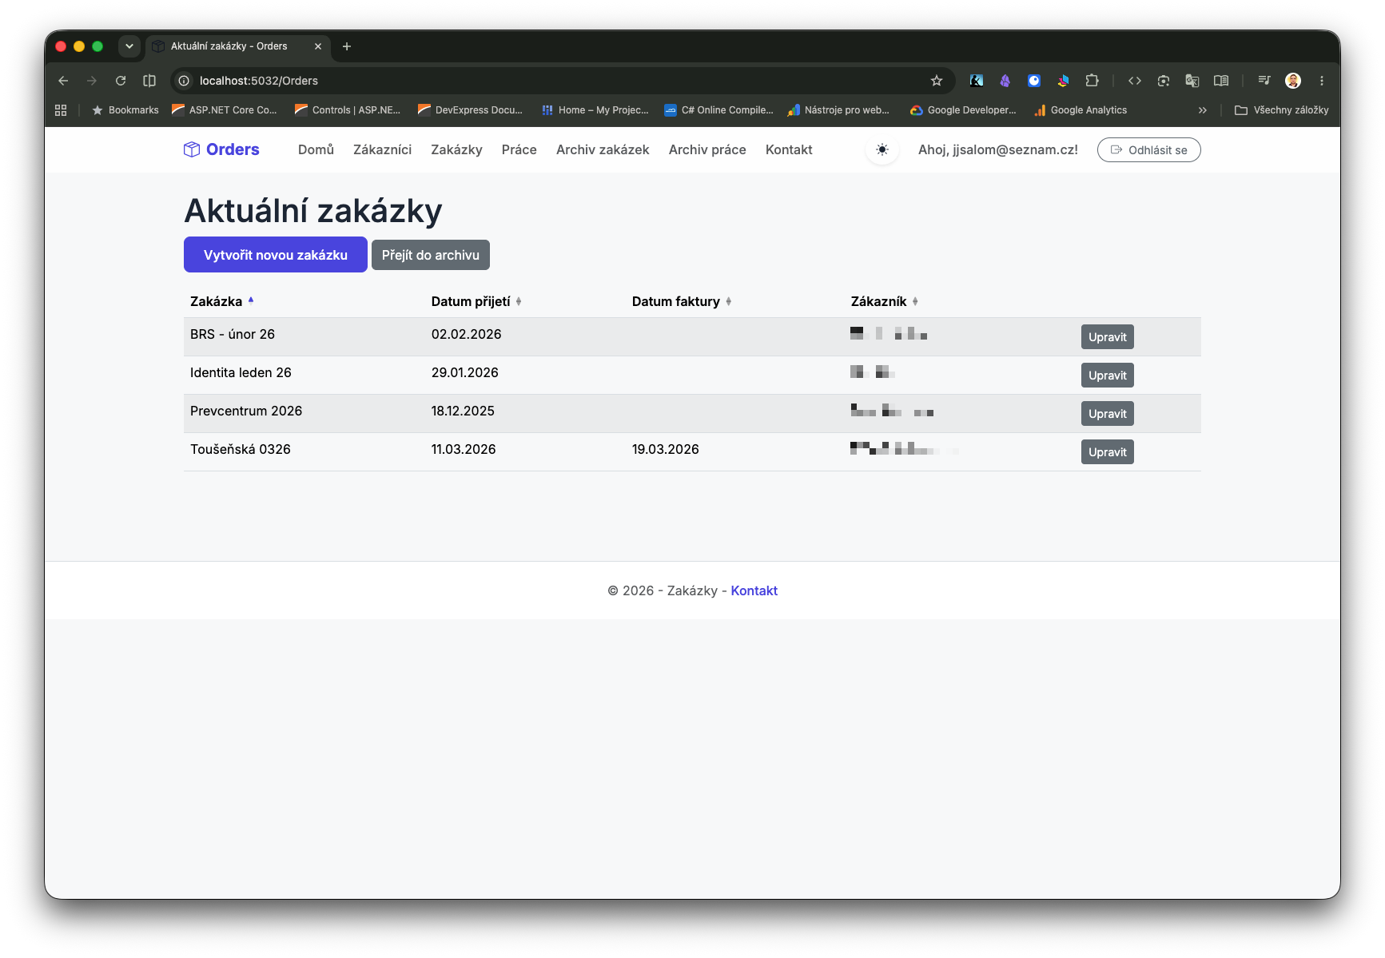
Task: Click the Odhlásit se button
Action: 1149,149
